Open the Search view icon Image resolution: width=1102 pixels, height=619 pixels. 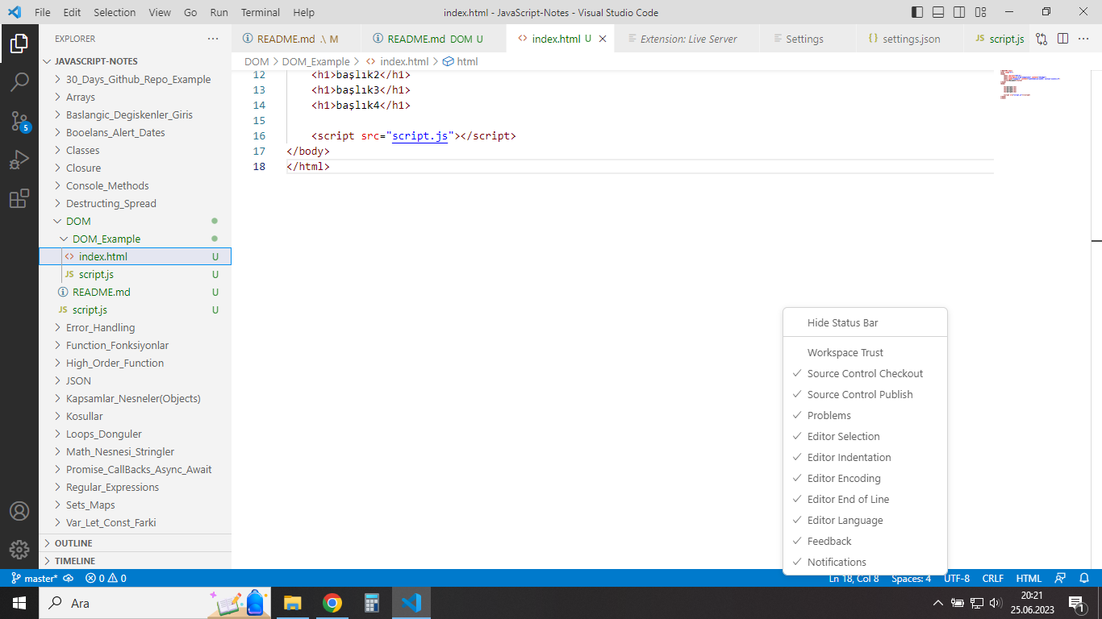19,81
